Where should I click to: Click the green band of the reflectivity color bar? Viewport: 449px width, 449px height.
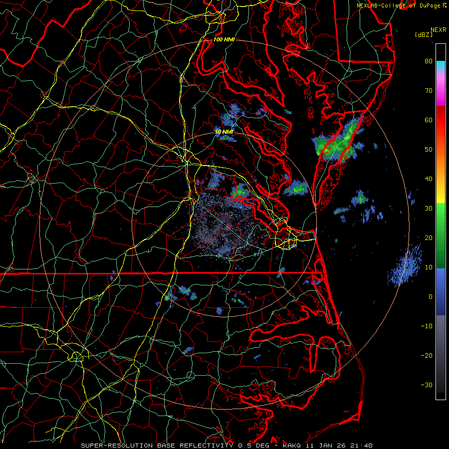coord(441,235)
